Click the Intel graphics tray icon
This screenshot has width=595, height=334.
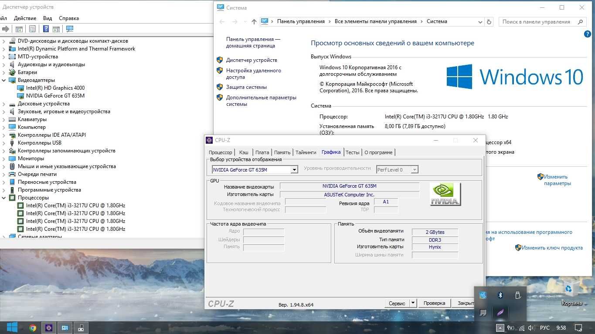click(483, 295)
